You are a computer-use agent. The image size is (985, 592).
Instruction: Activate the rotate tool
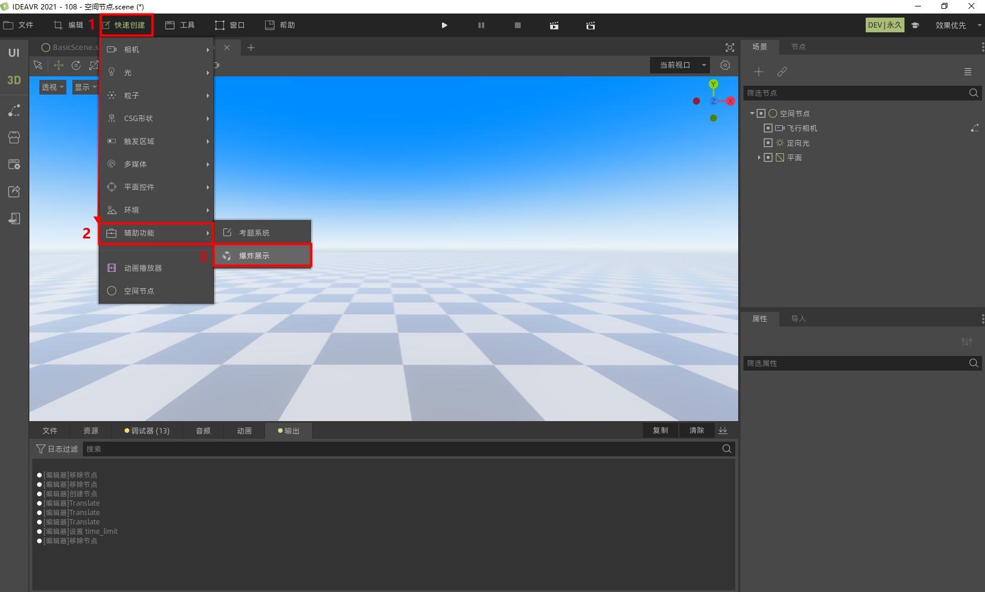click(76, 65)
